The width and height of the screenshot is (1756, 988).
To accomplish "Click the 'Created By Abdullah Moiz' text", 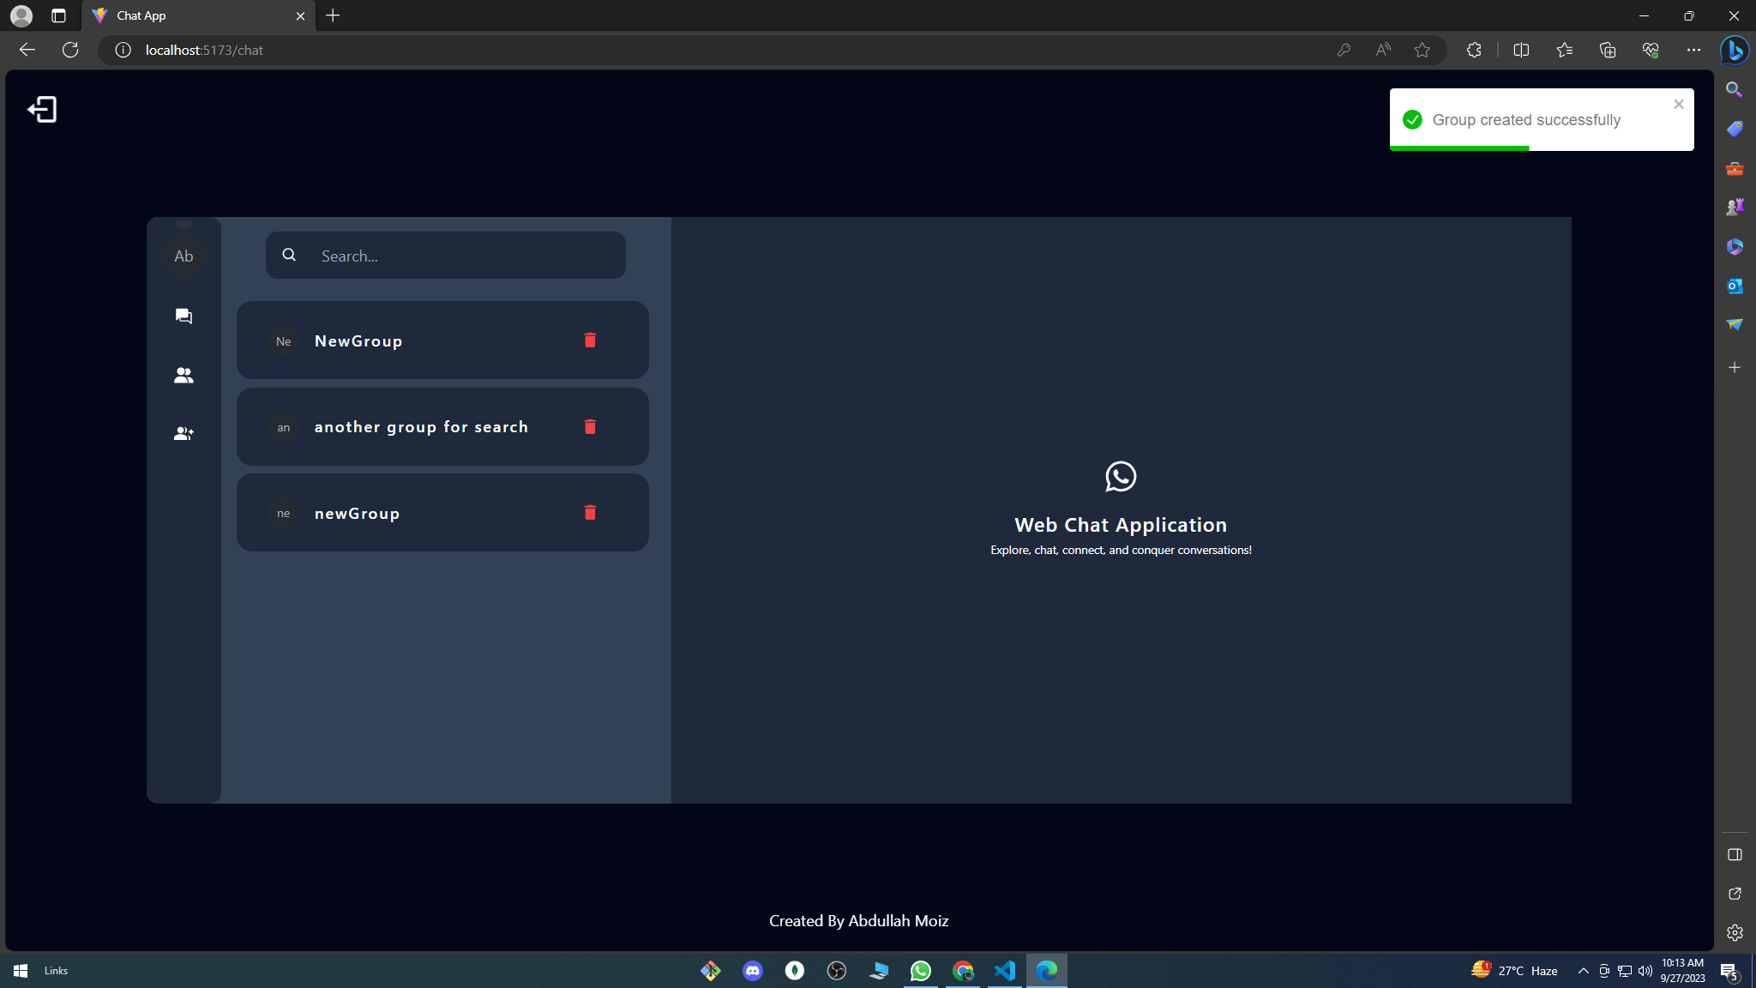I will pyautogui.click(x=857, y=919).
